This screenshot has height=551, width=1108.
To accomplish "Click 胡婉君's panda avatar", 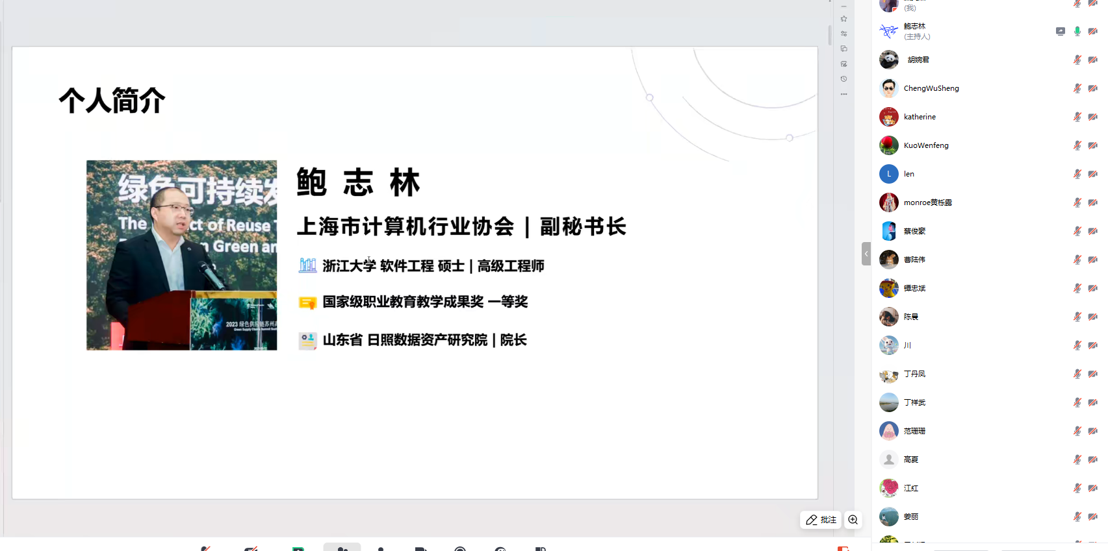I will [888, 60].
